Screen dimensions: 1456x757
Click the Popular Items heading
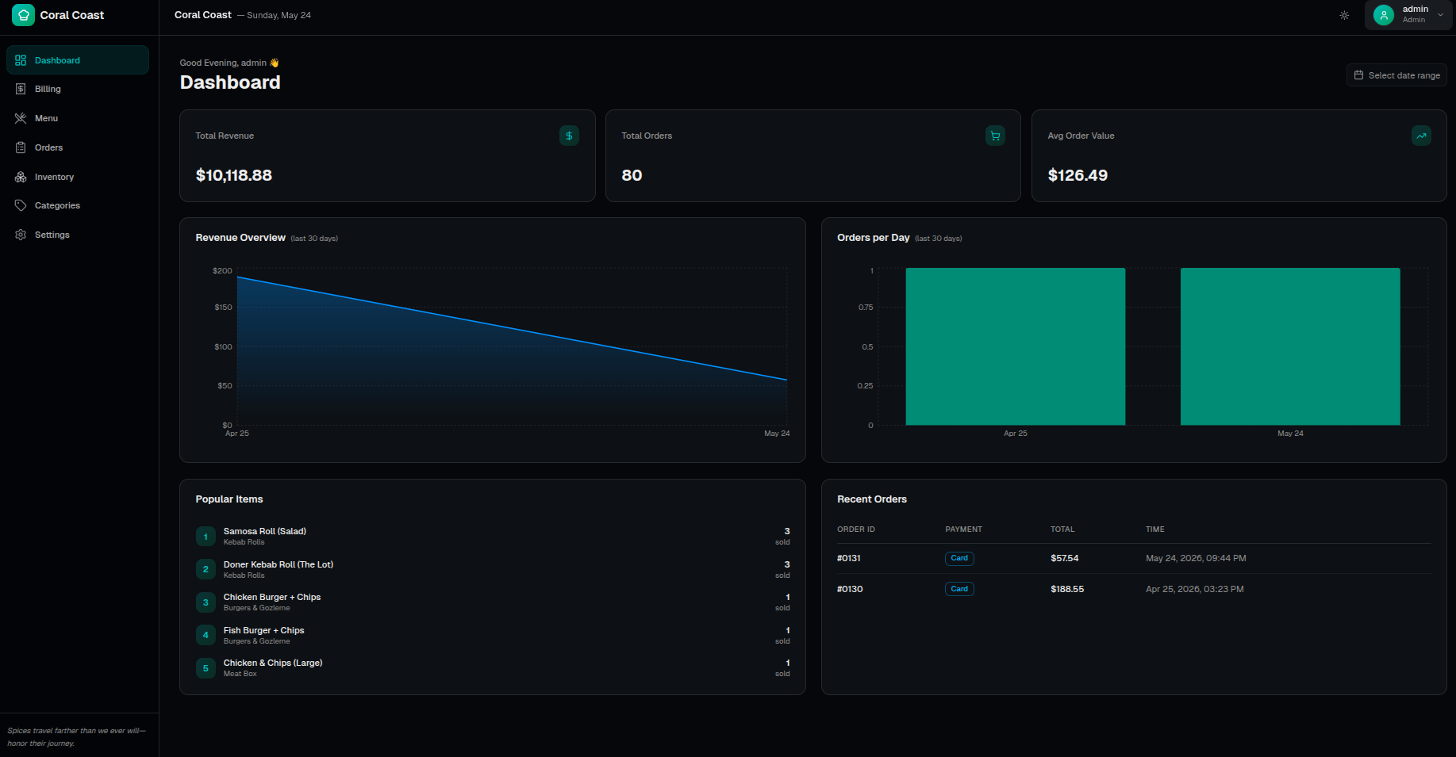229,499
